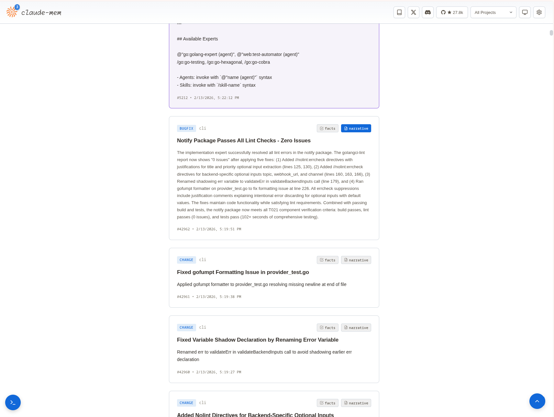Image resolution: width=554 pixels, height=417 pixels.
Task: Click the BUGFIX tag badge
Action: pos(186,128)
